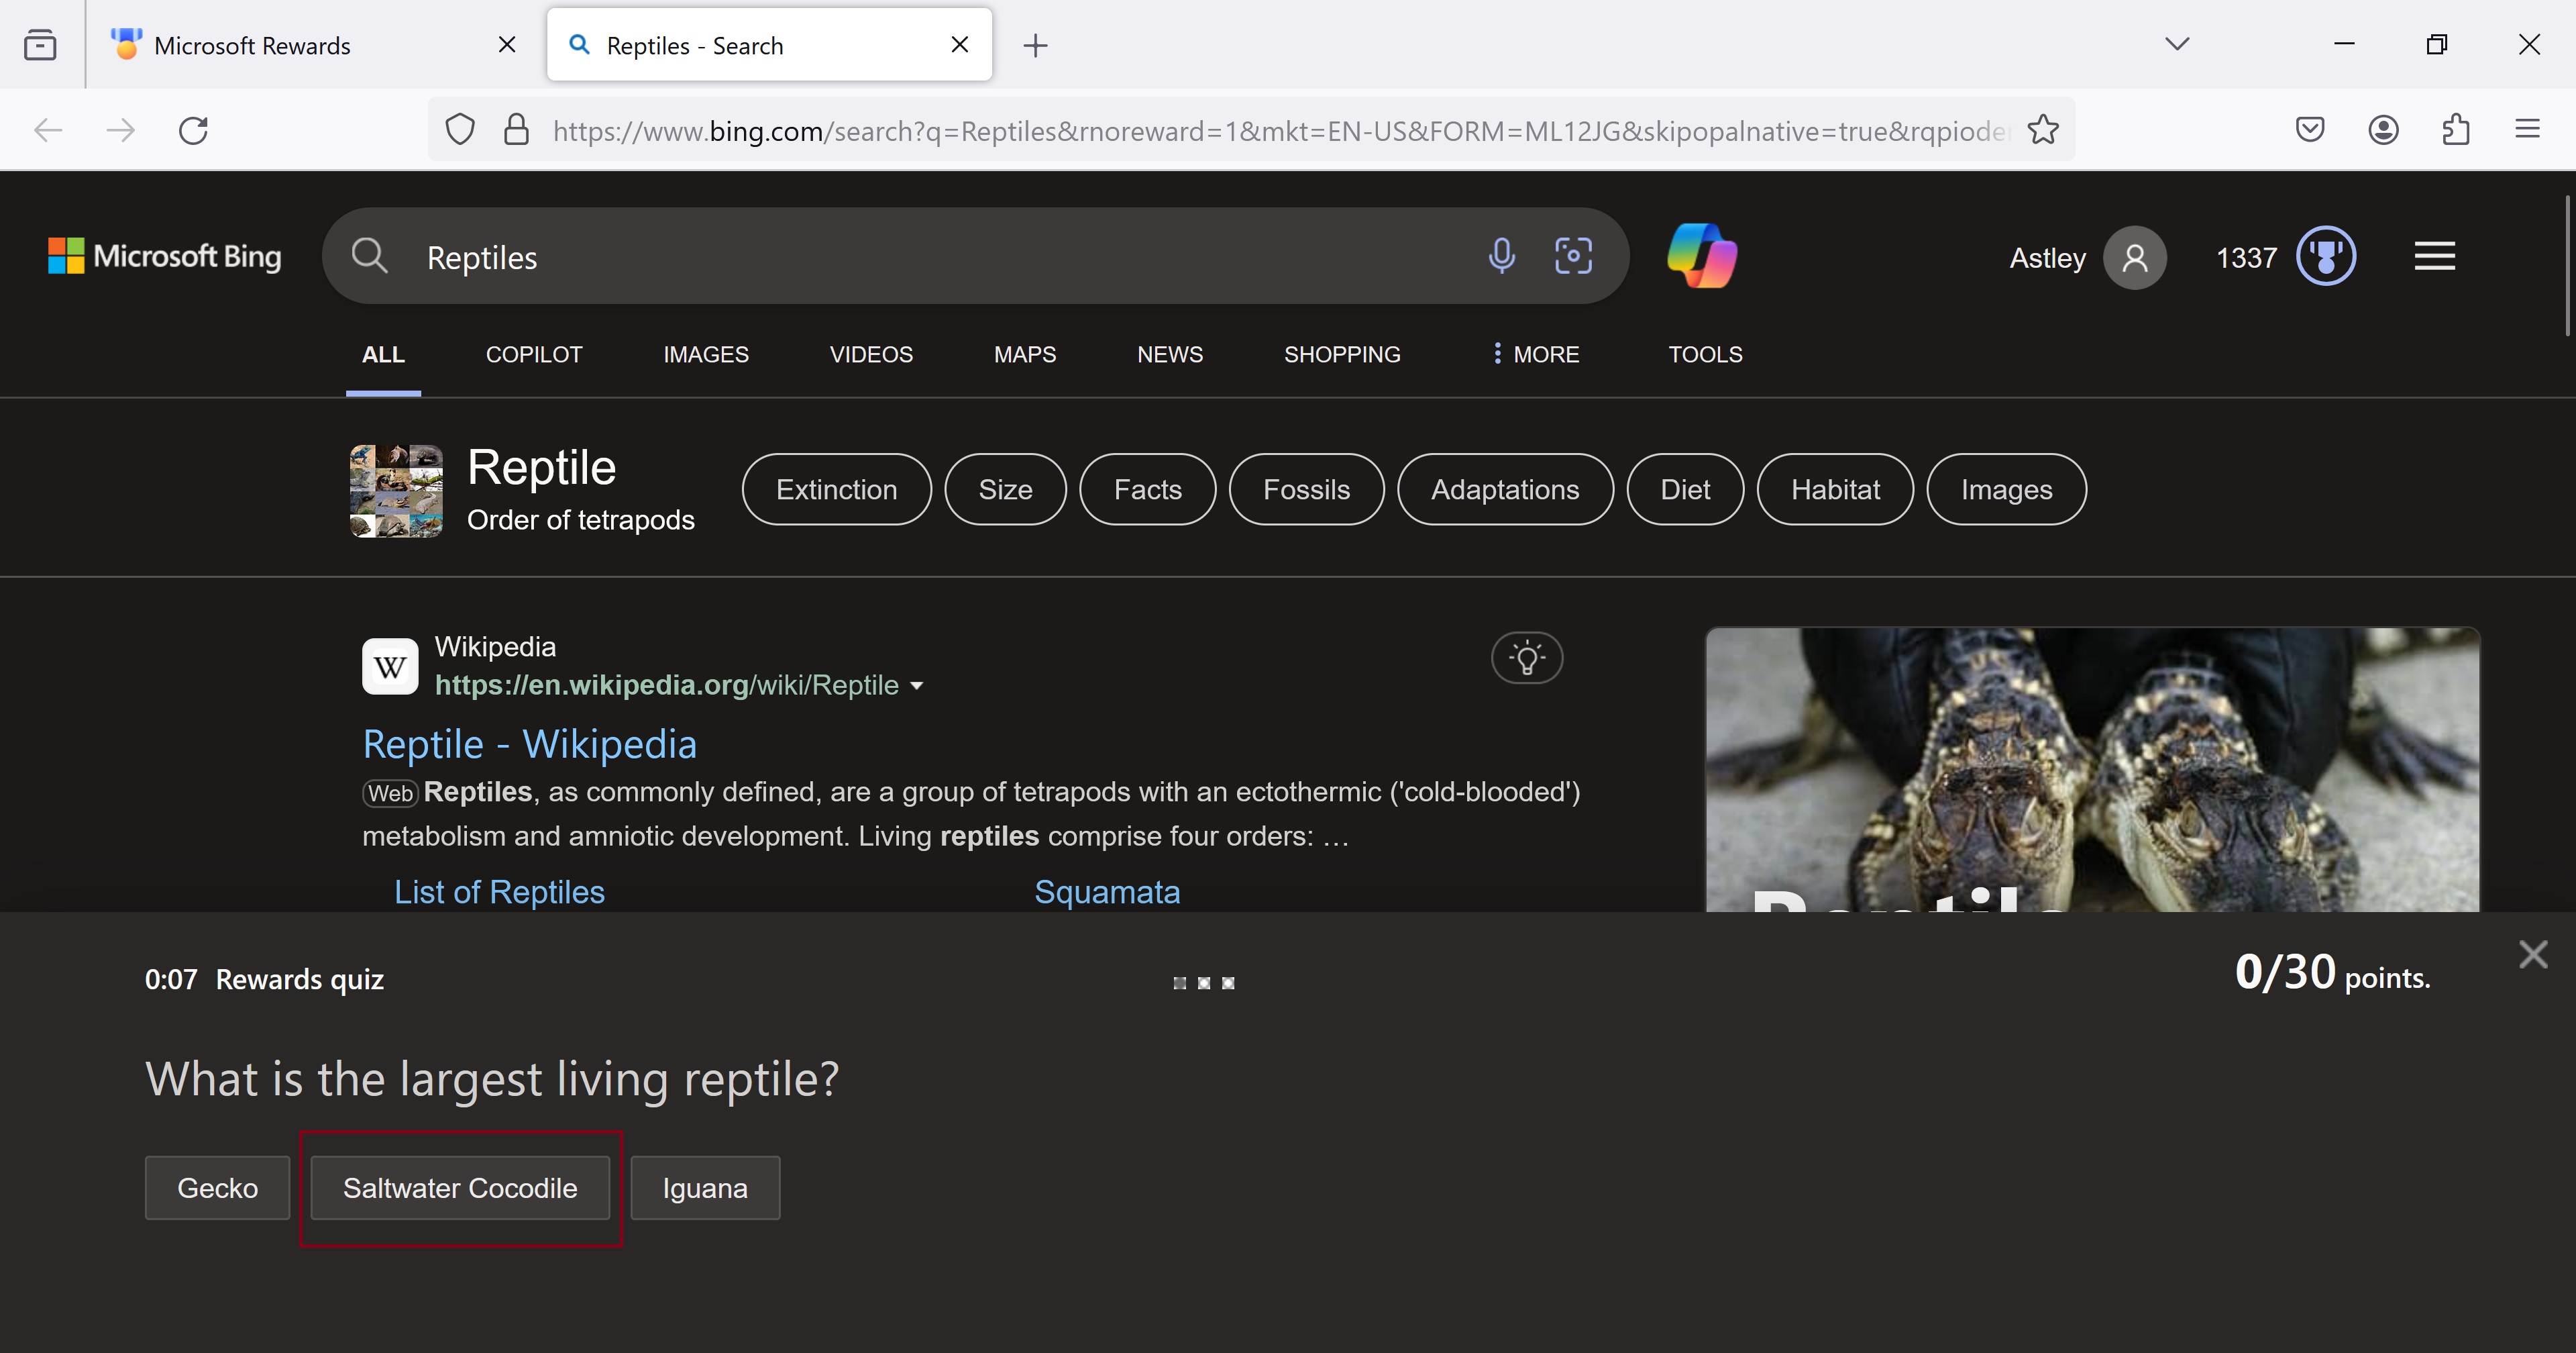Click the lightbulb icon near the Wikipedia result

click(x=1527, y=658)
